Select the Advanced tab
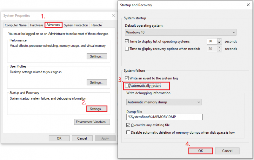 pos(53,25)
